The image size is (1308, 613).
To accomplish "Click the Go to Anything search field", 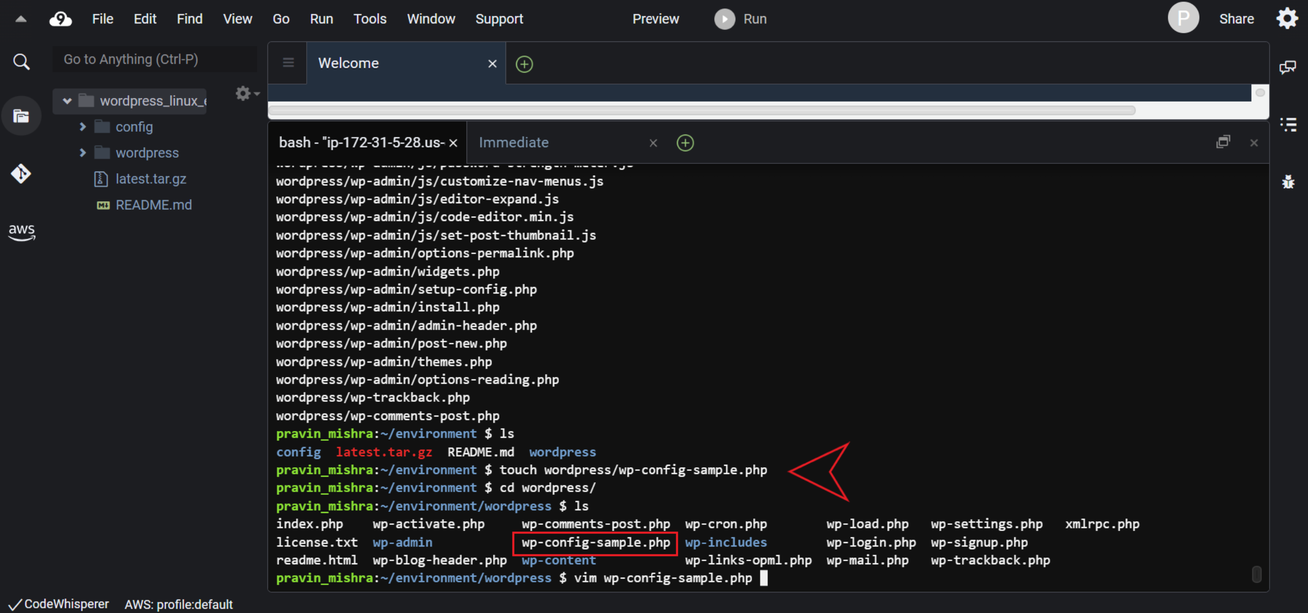I will point(155,59).
